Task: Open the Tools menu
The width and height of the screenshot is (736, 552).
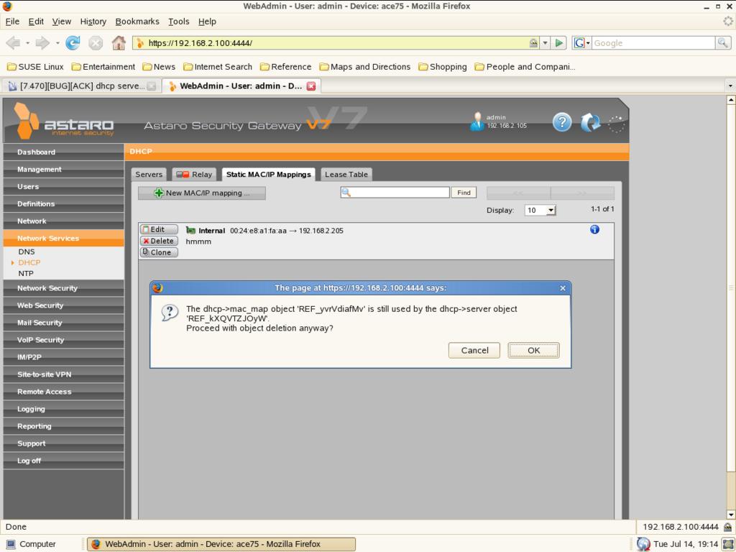Action: click(x=178, y=22)
